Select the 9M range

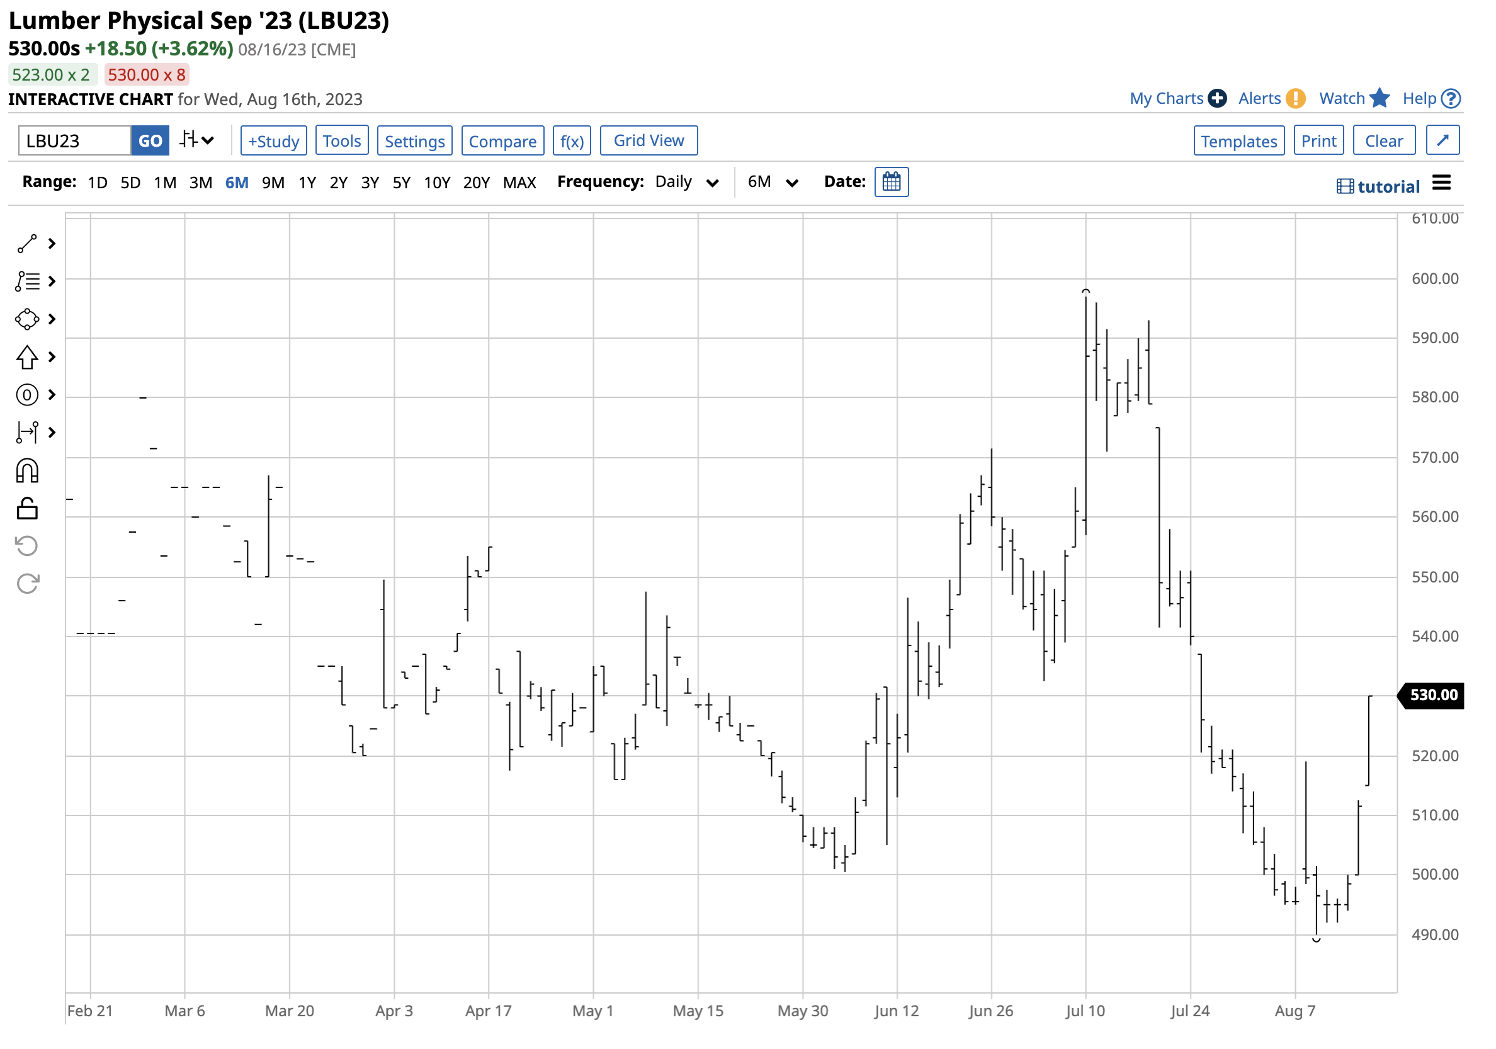point(273,183)
